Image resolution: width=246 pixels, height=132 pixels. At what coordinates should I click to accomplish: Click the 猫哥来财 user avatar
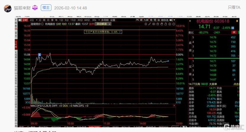pyautogui.click(x=7, y=9)
